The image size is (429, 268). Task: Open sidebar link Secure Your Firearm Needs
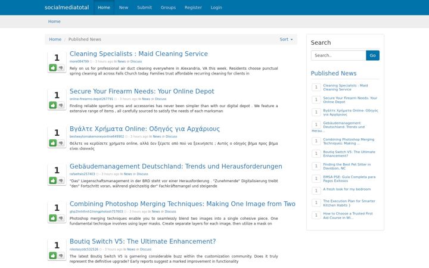pos(350,100)
